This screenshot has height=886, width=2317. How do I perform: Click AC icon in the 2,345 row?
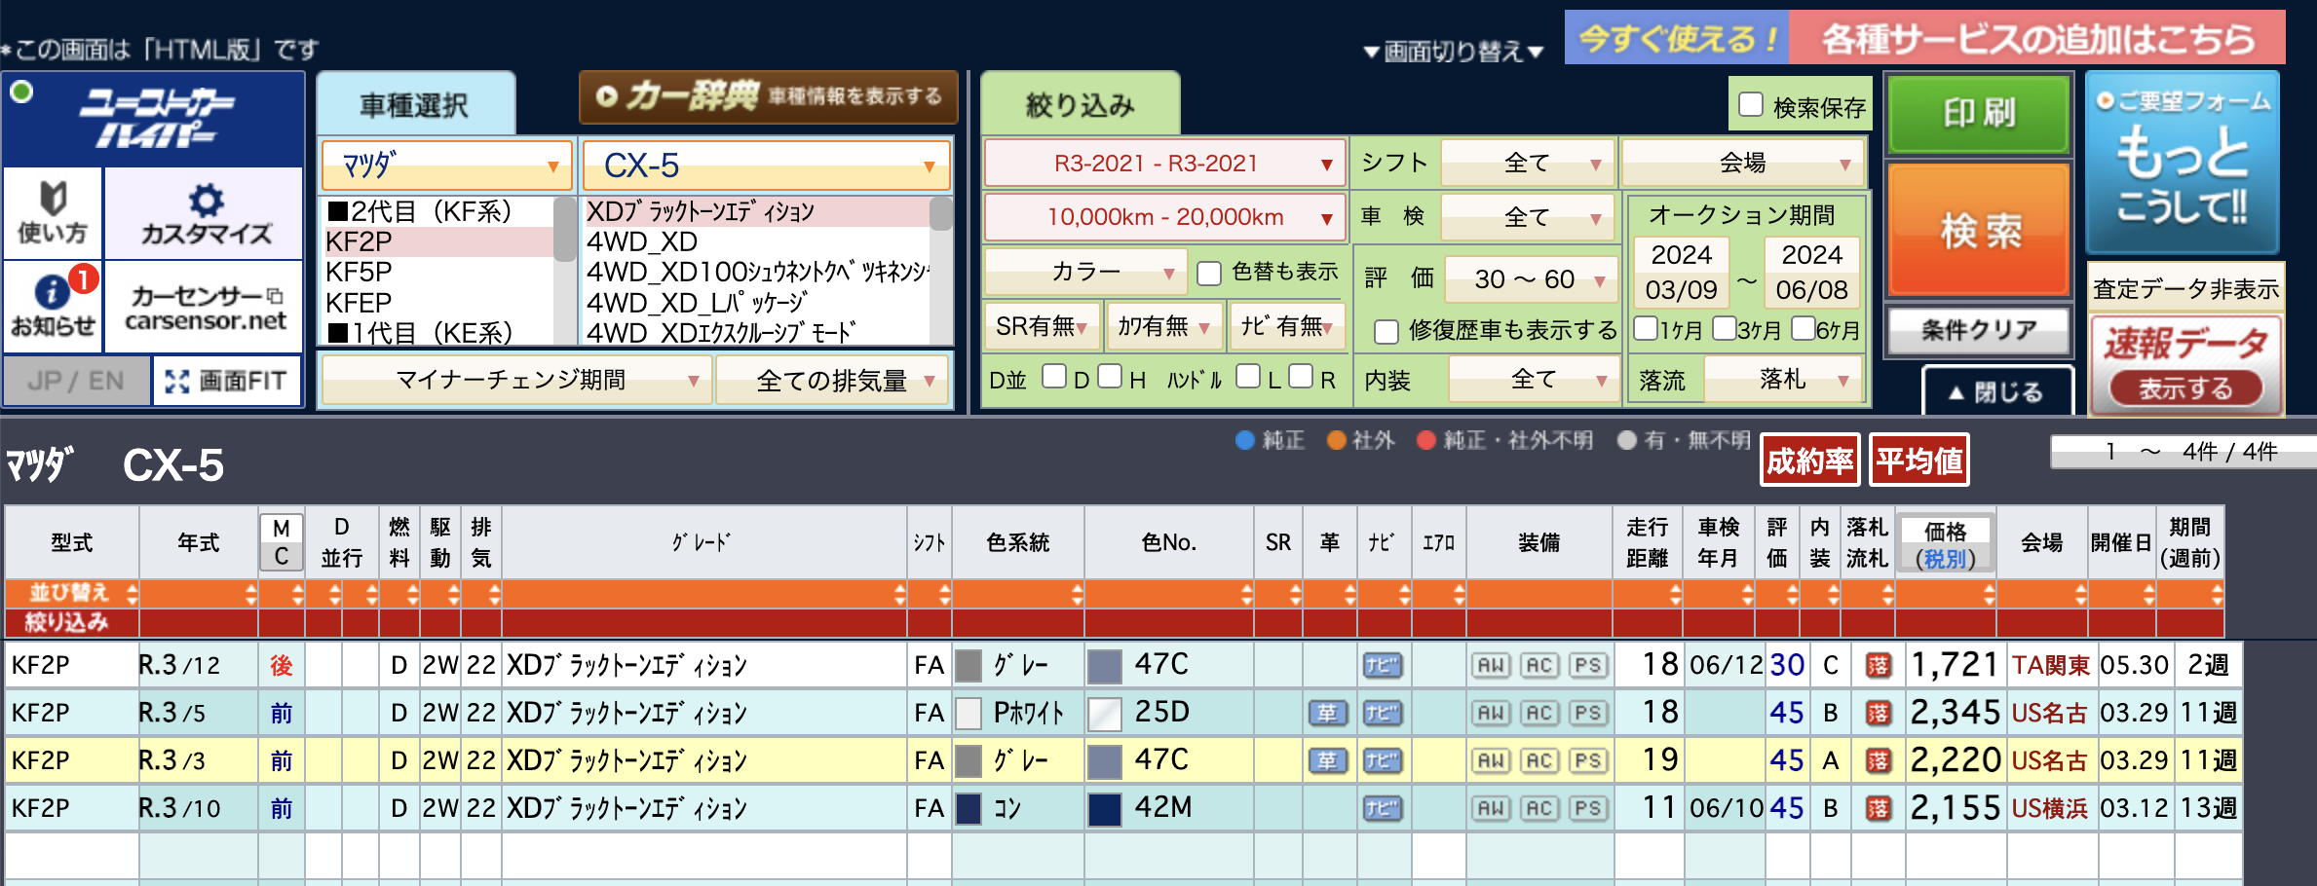point(1539,713)
